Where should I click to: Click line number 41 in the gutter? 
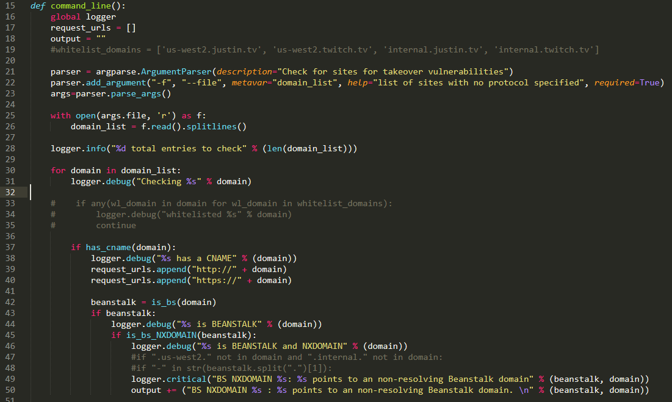(x=10, y=291)
